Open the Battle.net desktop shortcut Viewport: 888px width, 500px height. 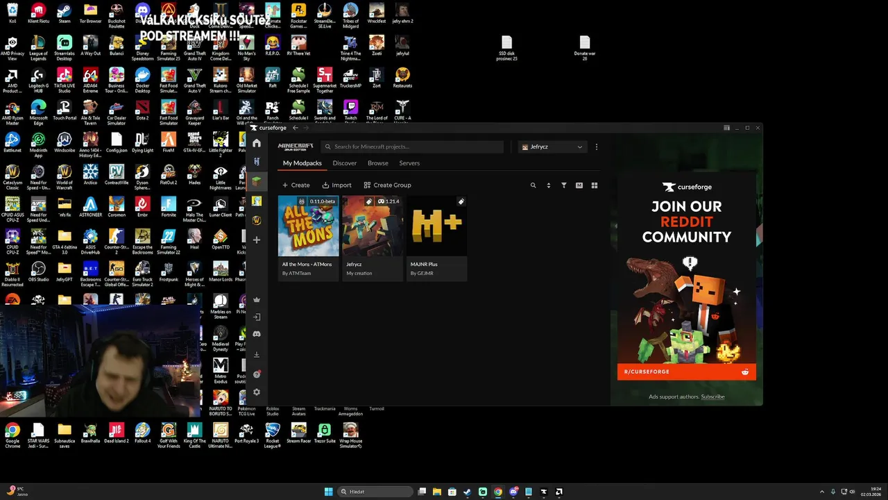[x=12, y=142]
